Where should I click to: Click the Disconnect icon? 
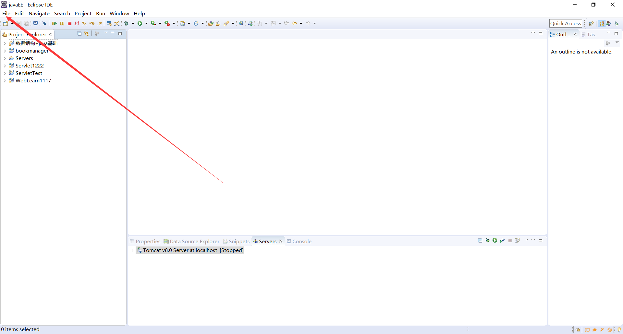pos(77,23)
